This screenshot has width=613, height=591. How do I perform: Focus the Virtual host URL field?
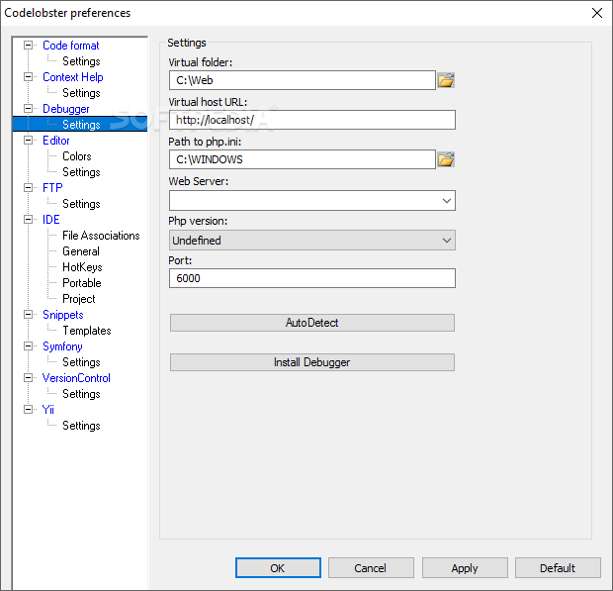(312, 120)
